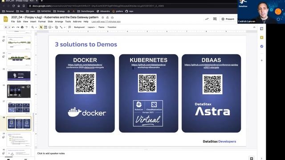Open the last edit version history link

tap(106, 22)
